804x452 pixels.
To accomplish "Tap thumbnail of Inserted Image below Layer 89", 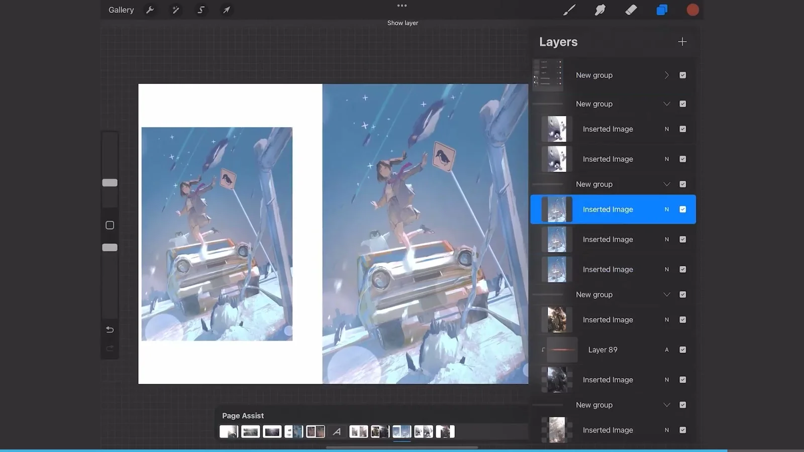I will click(557, 380).
